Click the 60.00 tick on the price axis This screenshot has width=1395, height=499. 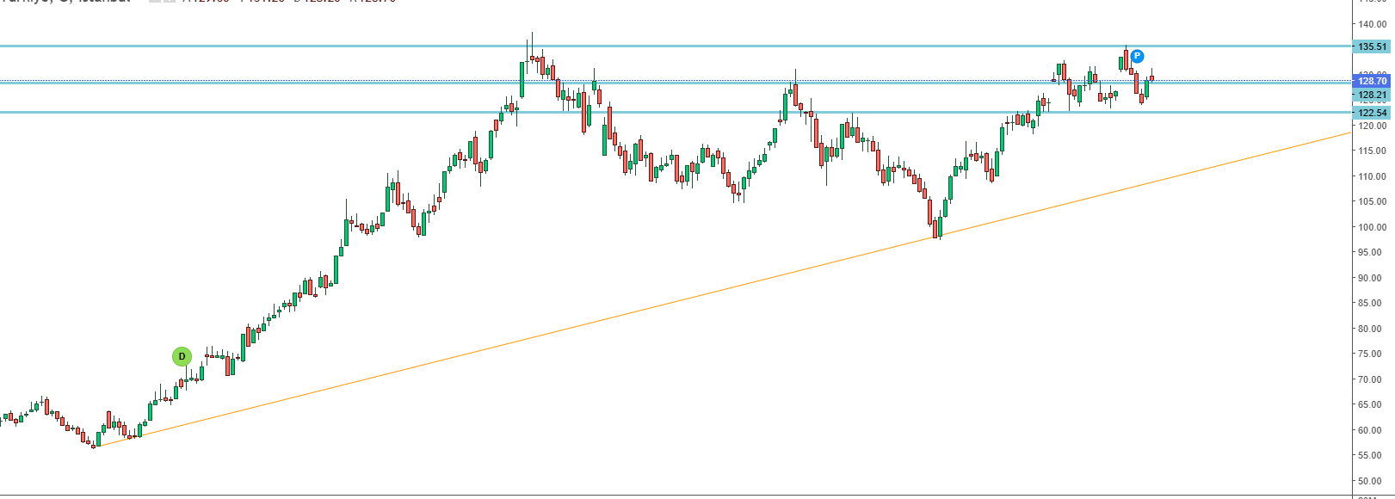(1372, 430)
